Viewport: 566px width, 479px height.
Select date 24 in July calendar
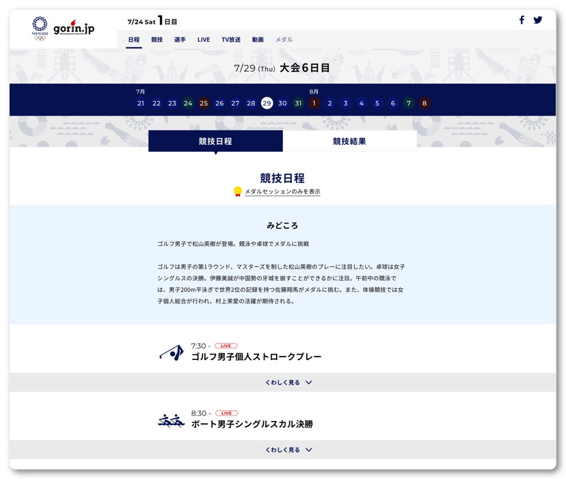[x=188, y=103]
